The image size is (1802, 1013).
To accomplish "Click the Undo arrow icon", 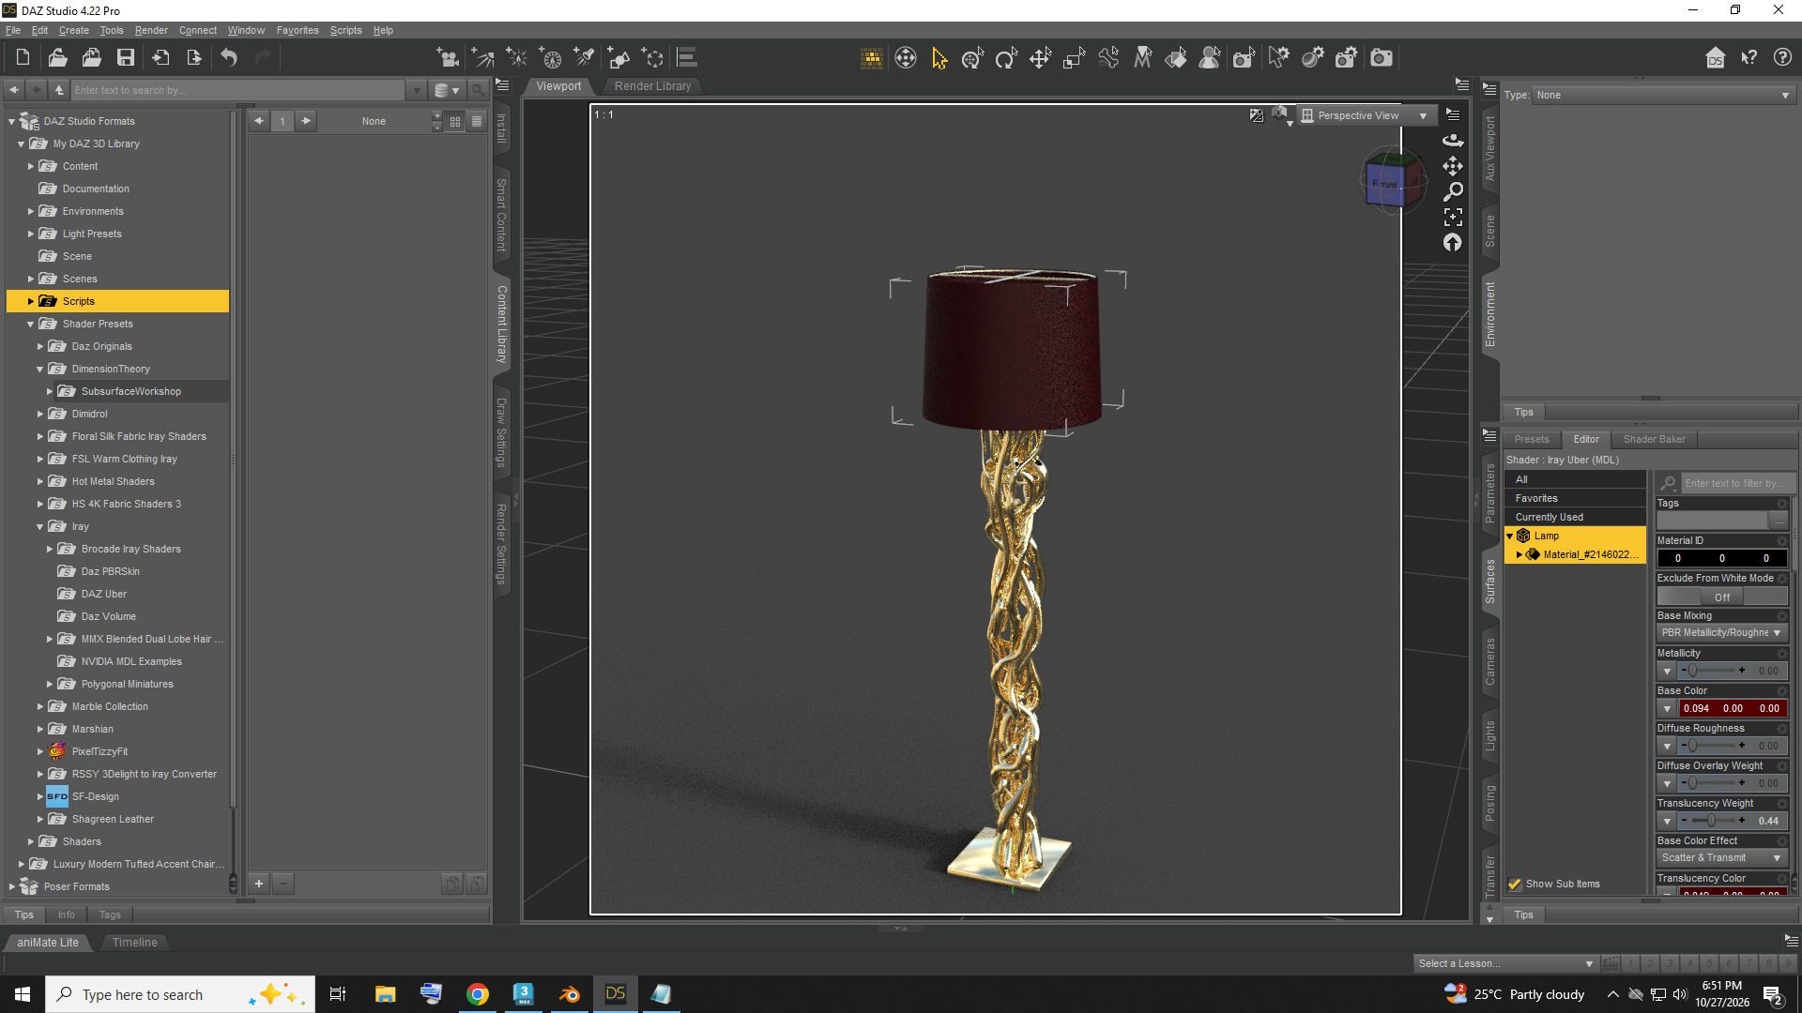I will (x=229, y=58).
